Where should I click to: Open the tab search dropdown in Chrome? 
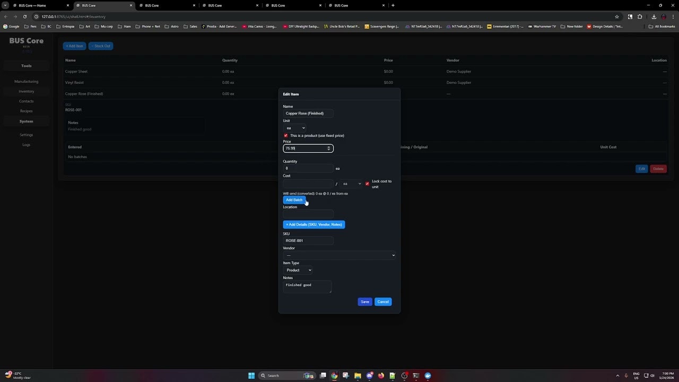[x=5, y=5]
